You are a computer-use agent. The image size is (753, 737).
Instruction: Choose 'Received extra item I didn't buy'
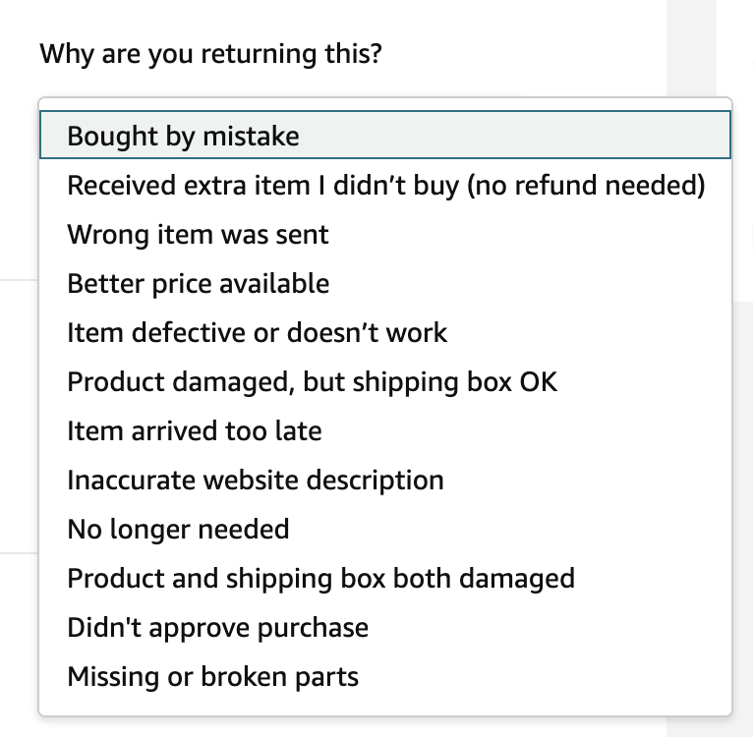click(x=383, y=185)
